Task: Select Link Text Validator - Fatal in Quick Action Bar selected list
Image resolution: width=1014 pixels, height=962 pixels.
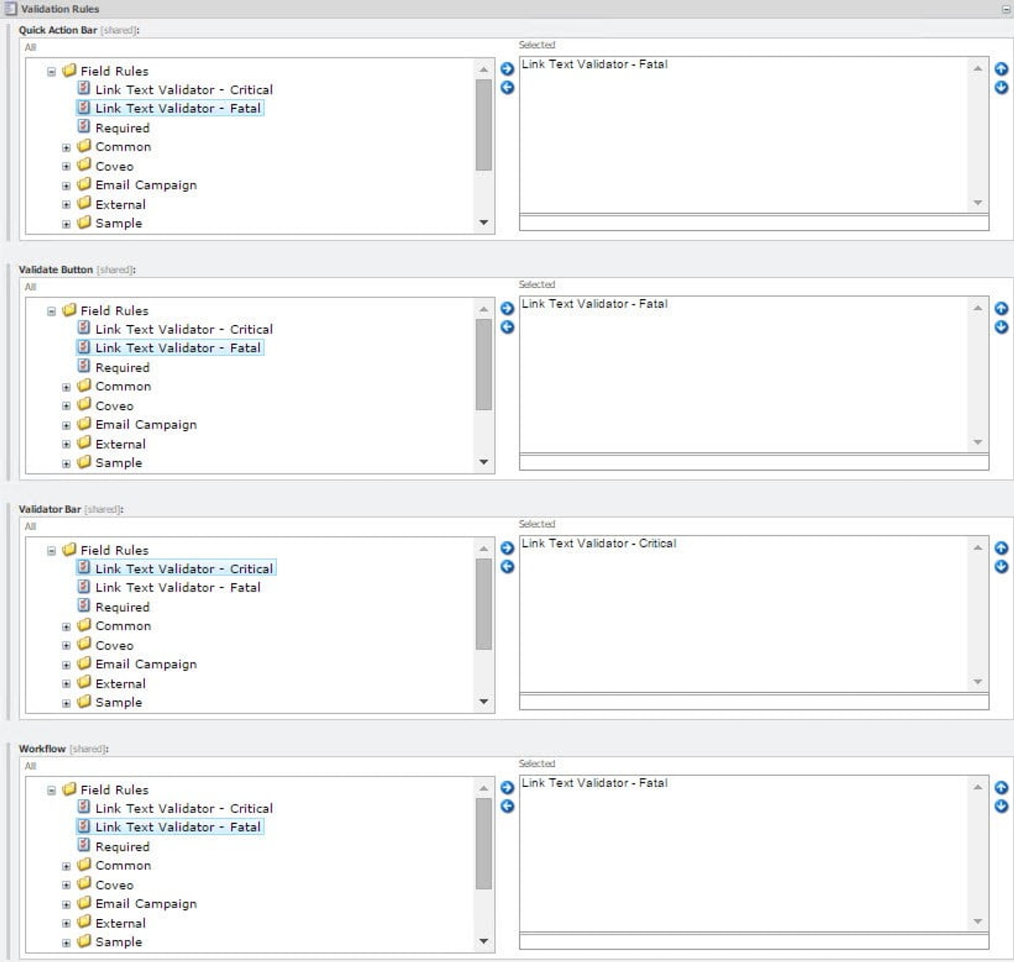Action: point(595,64)
